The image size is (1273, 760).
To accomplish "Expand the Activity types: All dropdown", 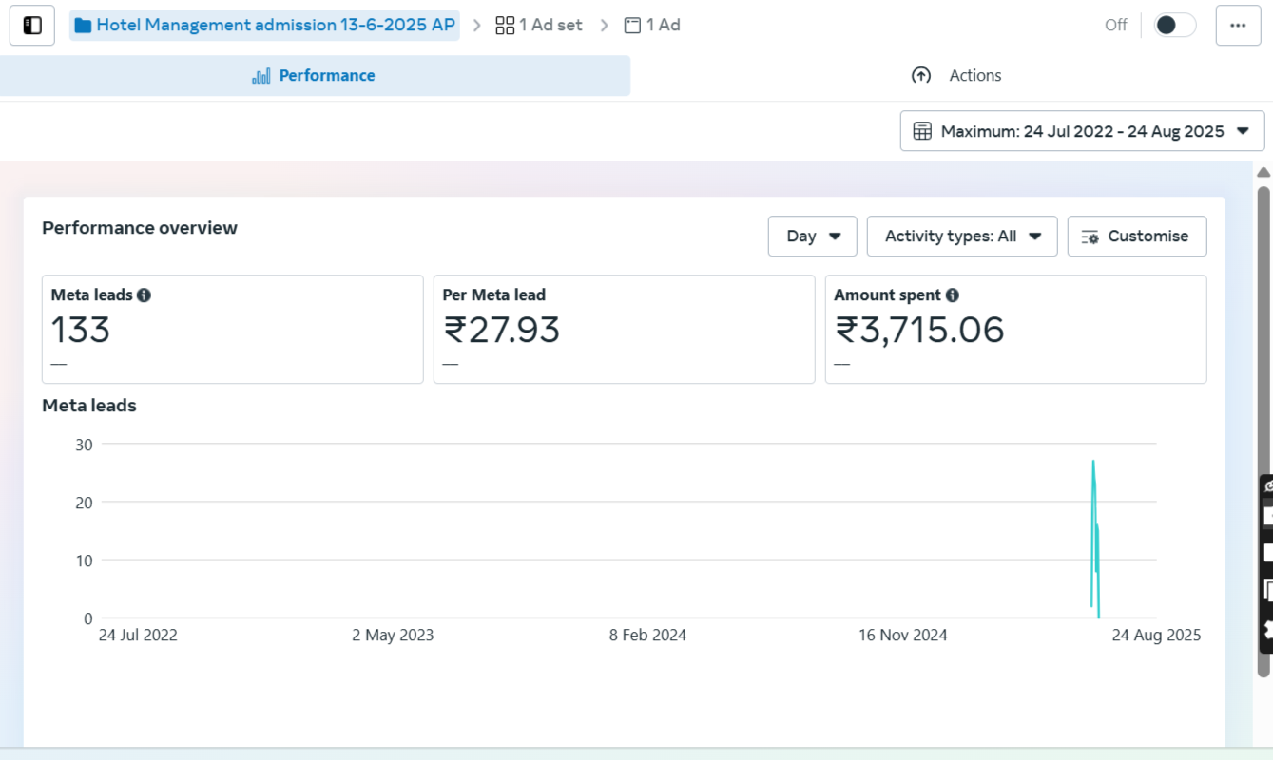I will click(962, 237).
